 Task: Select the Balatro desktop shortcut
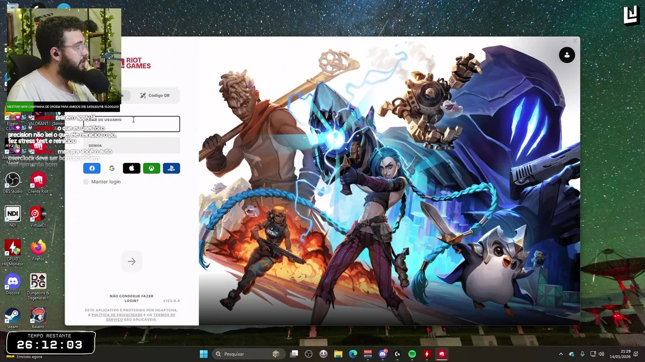[38, 318]
